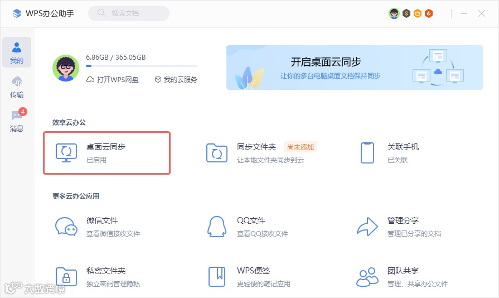
Task: Click the 开启桌面云同步 banner
Action: tap(355, 68)
